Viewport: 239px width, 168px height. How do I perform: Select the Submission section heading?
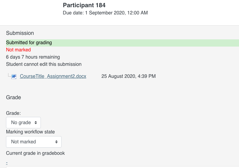[20, 33]
